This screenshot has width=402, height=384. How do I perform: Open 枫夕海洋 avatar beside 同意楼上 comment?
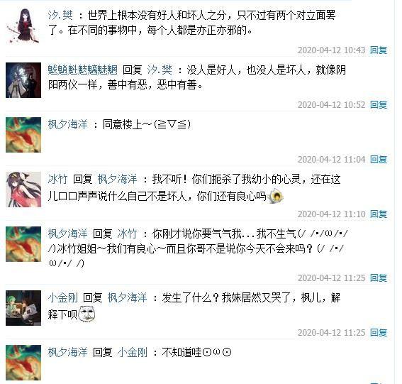point(23,135)
